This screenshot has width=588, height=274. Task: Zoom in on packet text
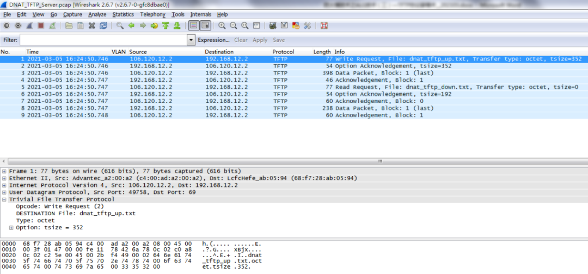click(222, 26)
